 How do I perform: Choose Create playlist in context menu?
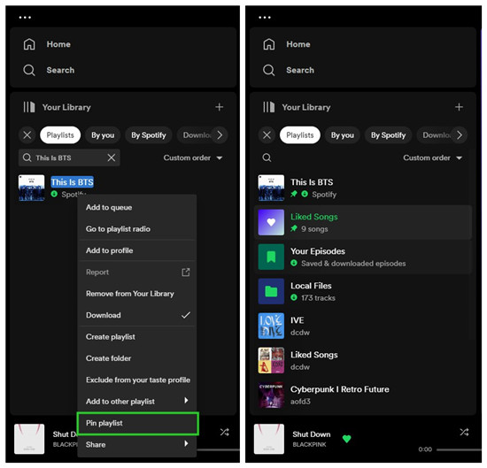(137, 337)
